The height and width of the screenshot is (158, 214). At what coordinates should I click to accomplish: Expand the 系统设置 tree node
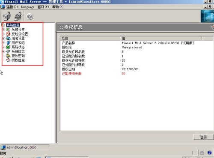click(x=3, y=30)
